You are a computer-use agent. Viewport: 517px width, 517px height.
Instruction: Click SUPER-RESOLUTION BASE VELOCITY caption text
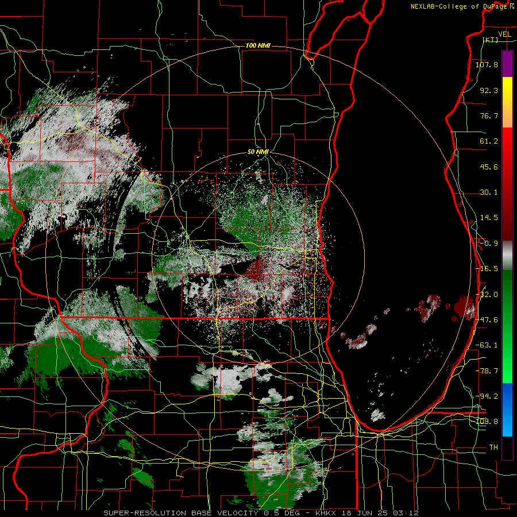[x=182, y=513]
